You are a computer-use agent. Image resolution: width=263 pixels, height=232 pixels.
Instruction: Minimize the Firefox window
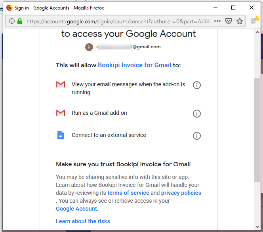click(x=215, y=8)
